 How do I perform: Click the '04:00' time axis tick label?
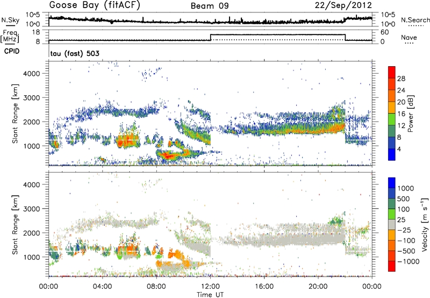coord(103,287)
